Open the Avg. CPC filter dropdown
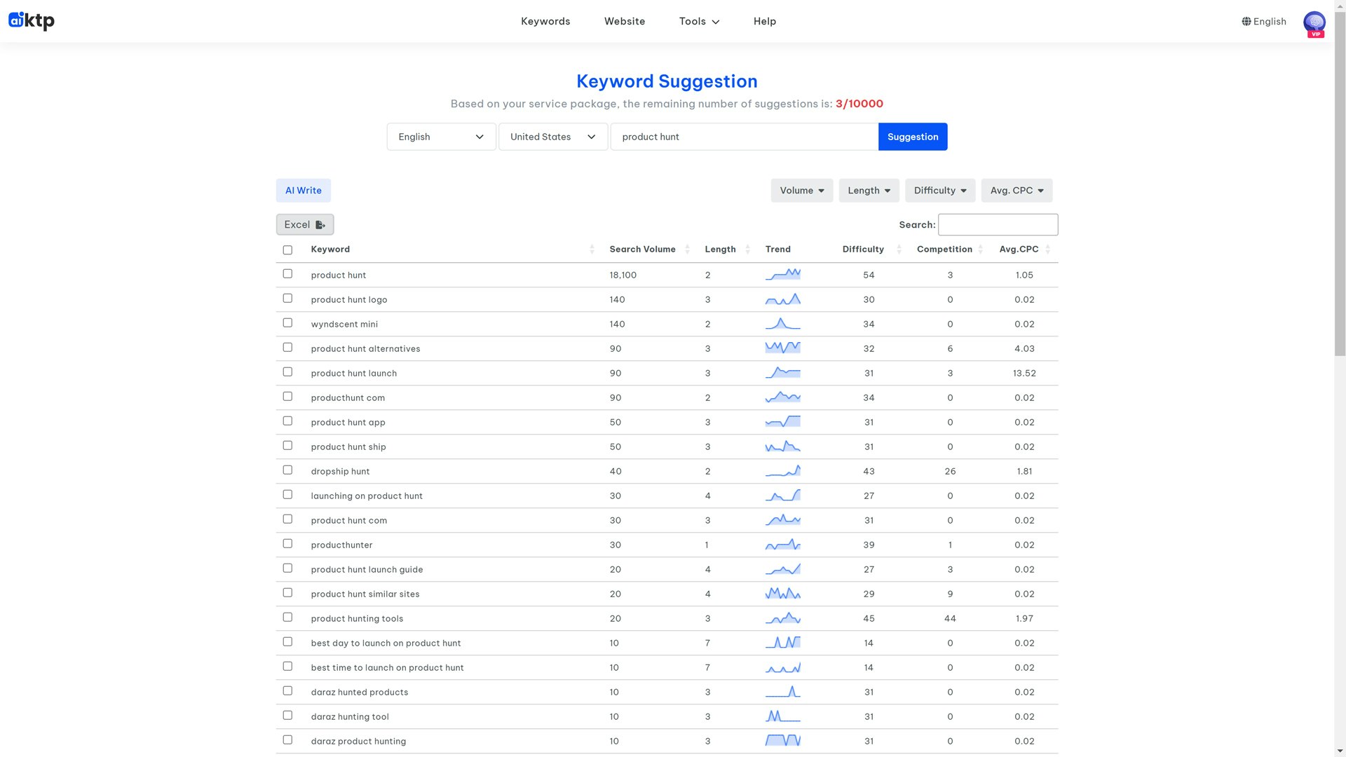The image size is (1346, 757). (1016, 191)
